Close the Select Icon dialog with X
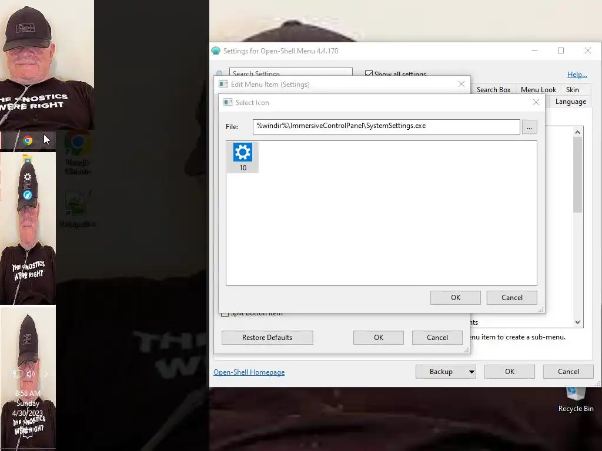This screenshot has height=451, width=602. tap(536, 102)
